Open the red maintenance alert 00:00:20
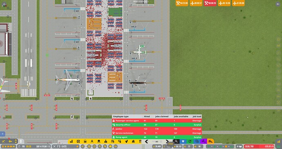Viewport: 282px width, 149px height. (x=210, y=3)
